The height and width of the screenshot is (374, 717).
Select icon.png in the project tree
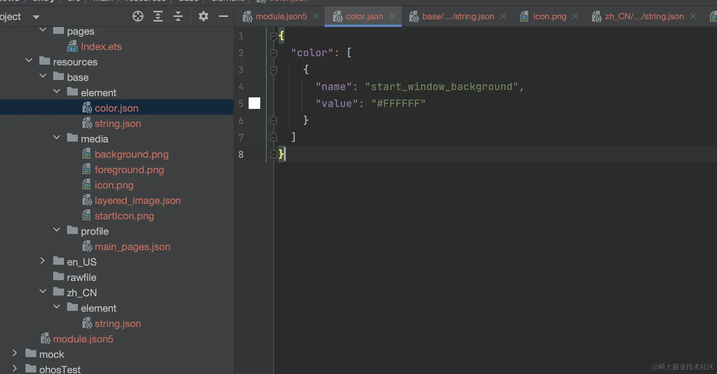[x=114, y=185]
